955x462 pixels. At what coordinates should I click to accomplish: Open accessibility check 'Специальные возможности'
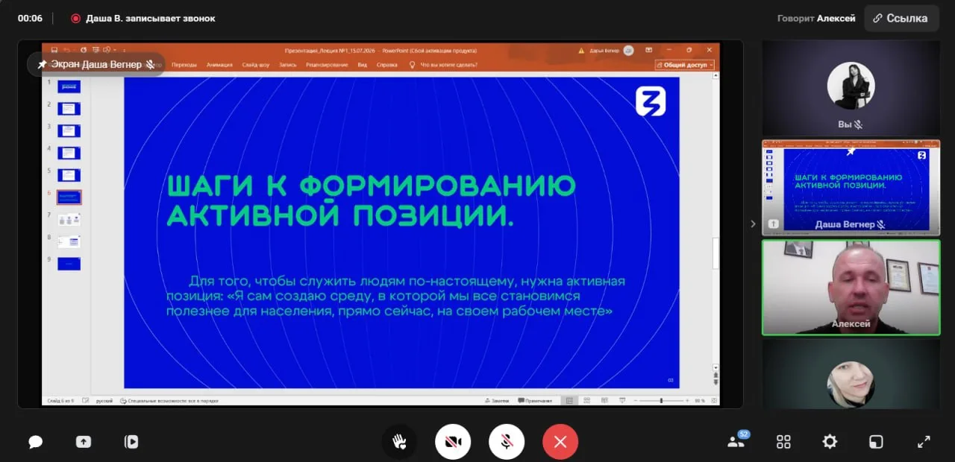click(169, 401)
